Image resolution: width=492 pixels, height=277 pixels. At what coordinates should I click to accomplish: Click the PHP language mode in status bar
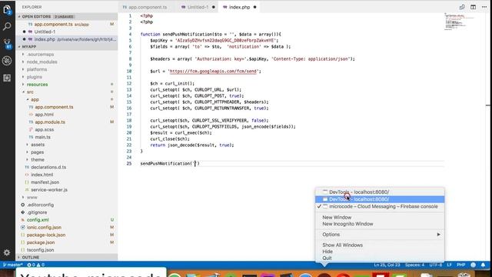pyautogui.click(x=460, y=265)
